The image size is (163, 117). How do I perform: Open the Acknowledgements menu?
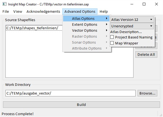click(43, 11)
